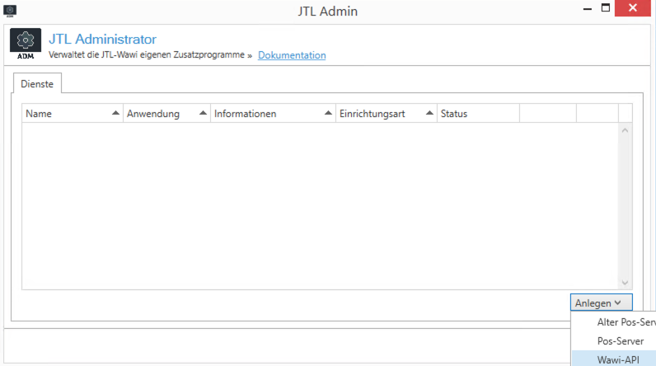656x366 pixels.
Task: Maximize the JTL Admin window
Action: coord(606,8)
